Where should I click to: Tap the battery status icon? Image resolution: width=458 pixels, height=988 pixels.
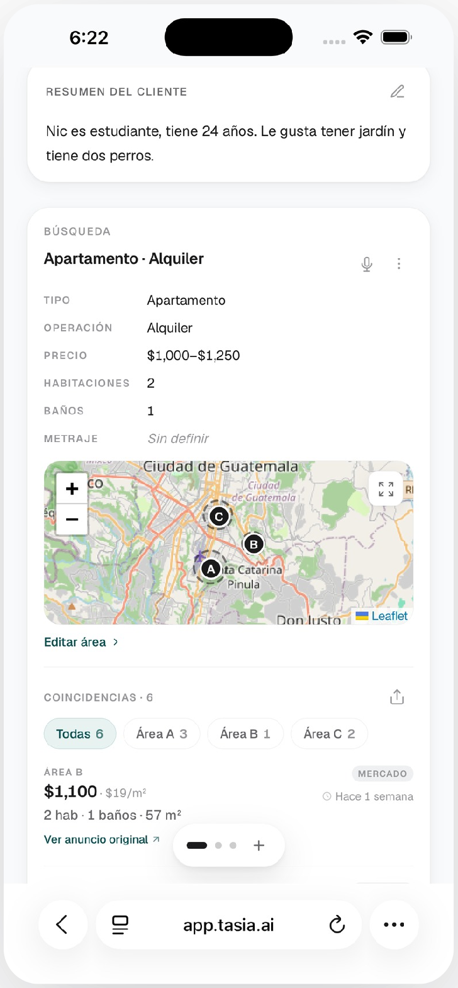click(396, 37)
